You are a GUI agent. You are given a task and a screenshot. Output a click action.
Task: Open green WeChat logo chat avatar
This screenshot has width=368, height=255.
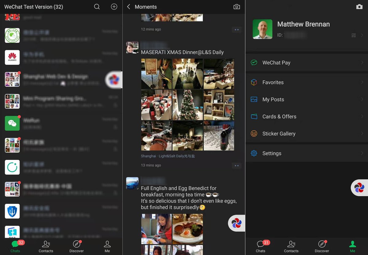point(12,123)
